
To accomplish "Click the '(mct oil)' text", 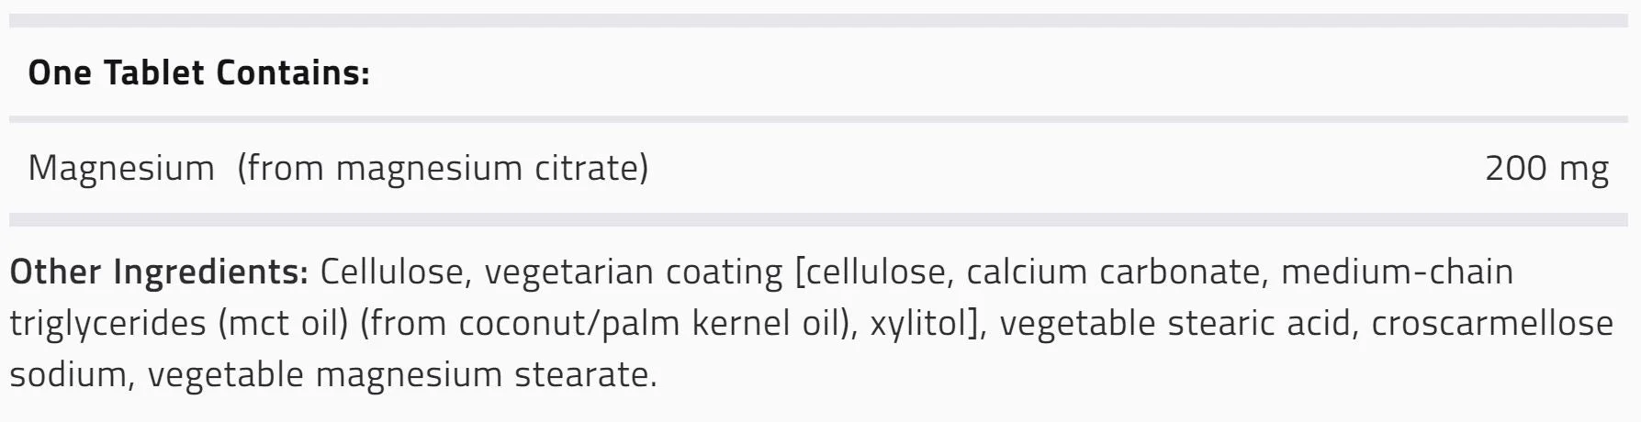I will (284, 324).
